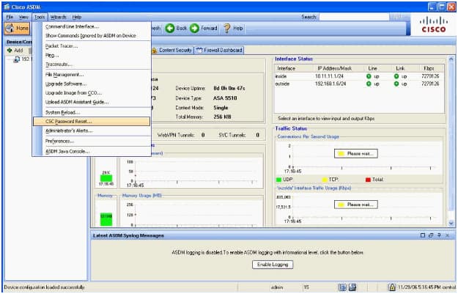Click the green UDP legend swatch
The image size is (458, 294).
278,180
